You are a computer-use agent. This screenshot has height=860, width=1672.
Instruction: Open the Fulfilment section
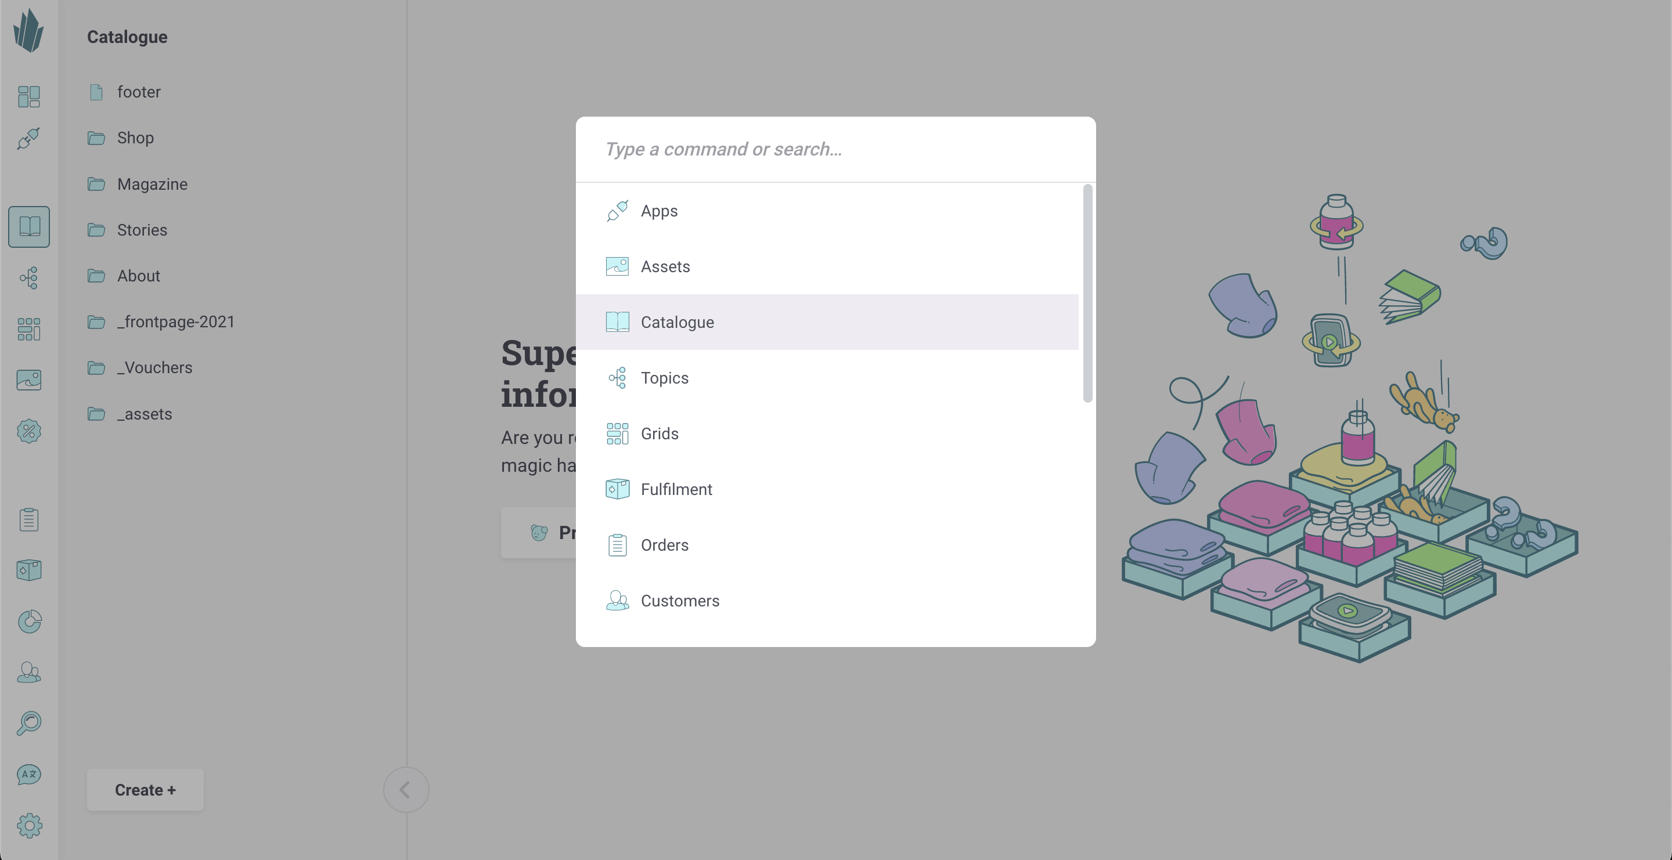pyautogui.click(x=676, y=489)
